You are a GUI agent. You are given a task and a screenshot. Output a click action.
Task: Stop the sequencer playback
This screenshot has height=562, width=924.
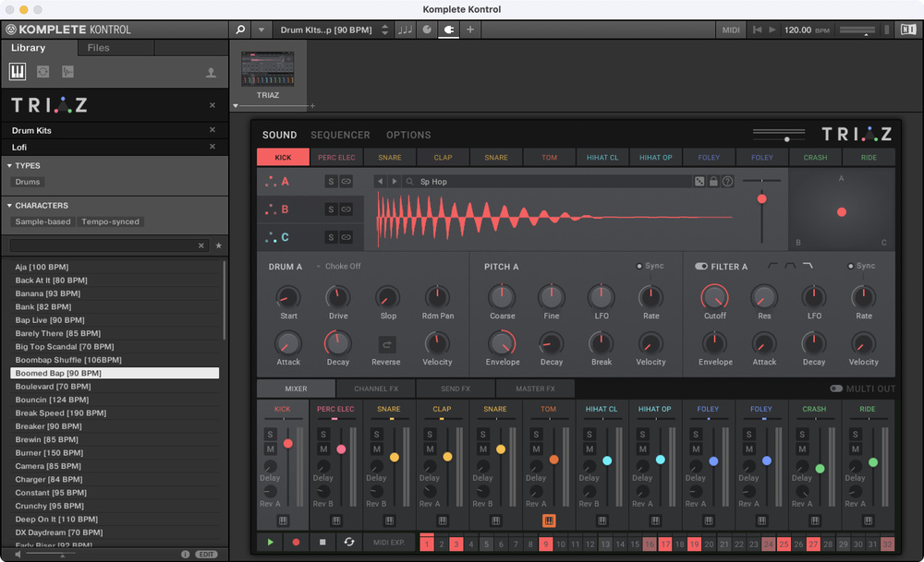click(322, 542)
